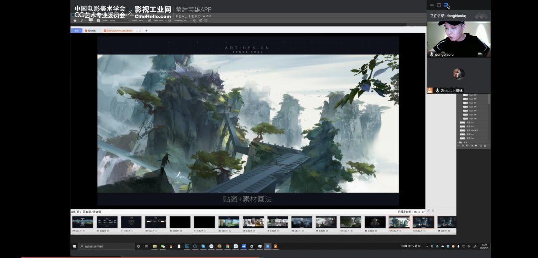Click the Photoshop layers panel scrollbar

(489, 99)
